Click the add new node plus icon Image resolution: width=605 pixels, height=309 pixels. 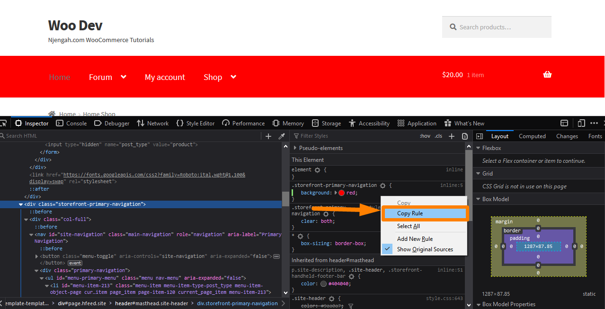pos(268,136)
